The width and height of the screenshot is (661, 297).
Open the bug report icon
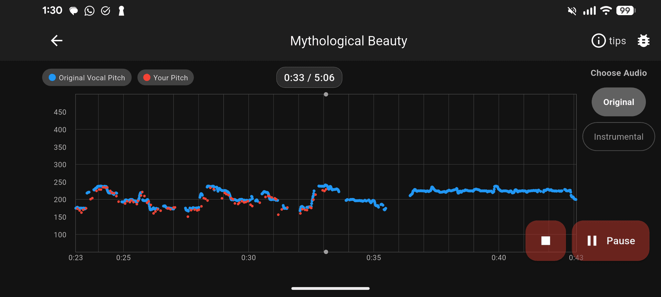pyautogui.click(x=643, y=41)
